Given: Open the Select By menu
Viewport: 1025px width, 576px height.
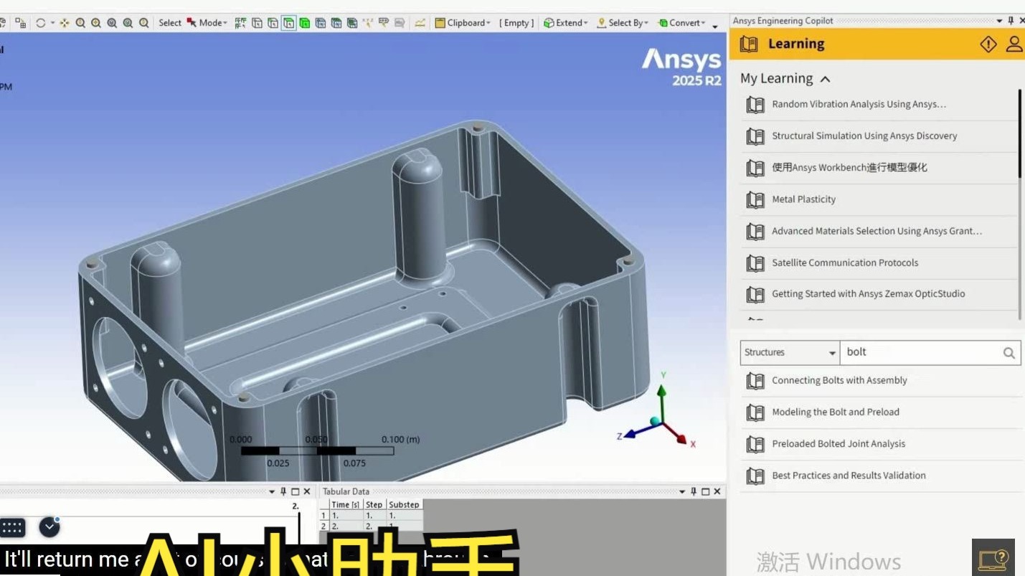Looking at the screenshot, I should (623, 22).
